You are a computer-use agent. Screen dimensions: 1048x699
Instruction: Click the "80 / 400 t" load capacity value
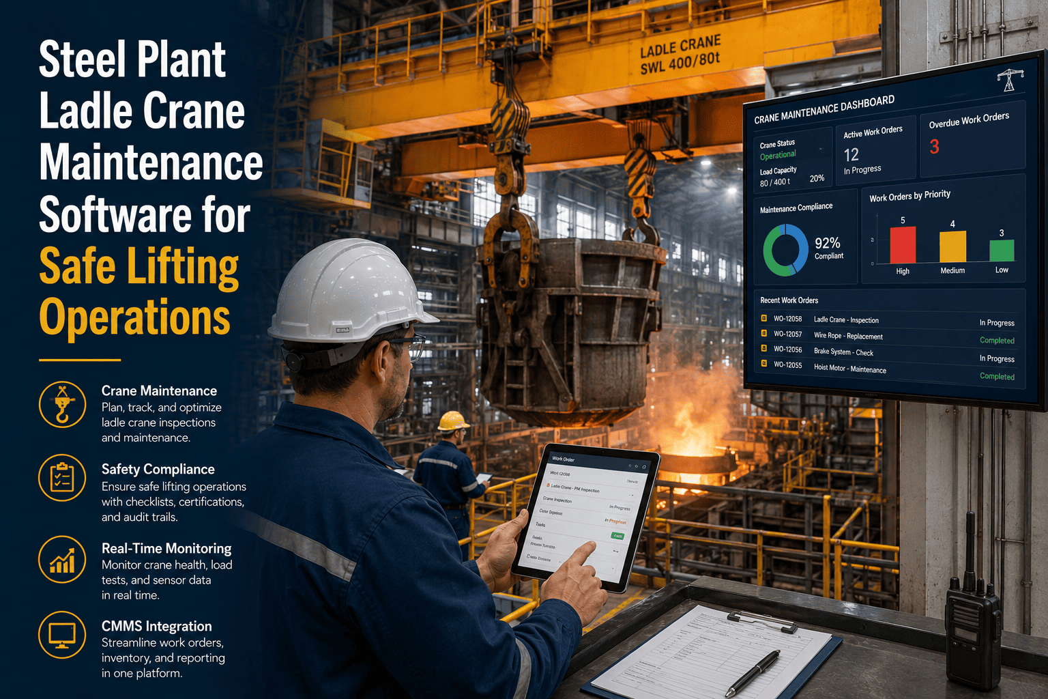point(775,182)
